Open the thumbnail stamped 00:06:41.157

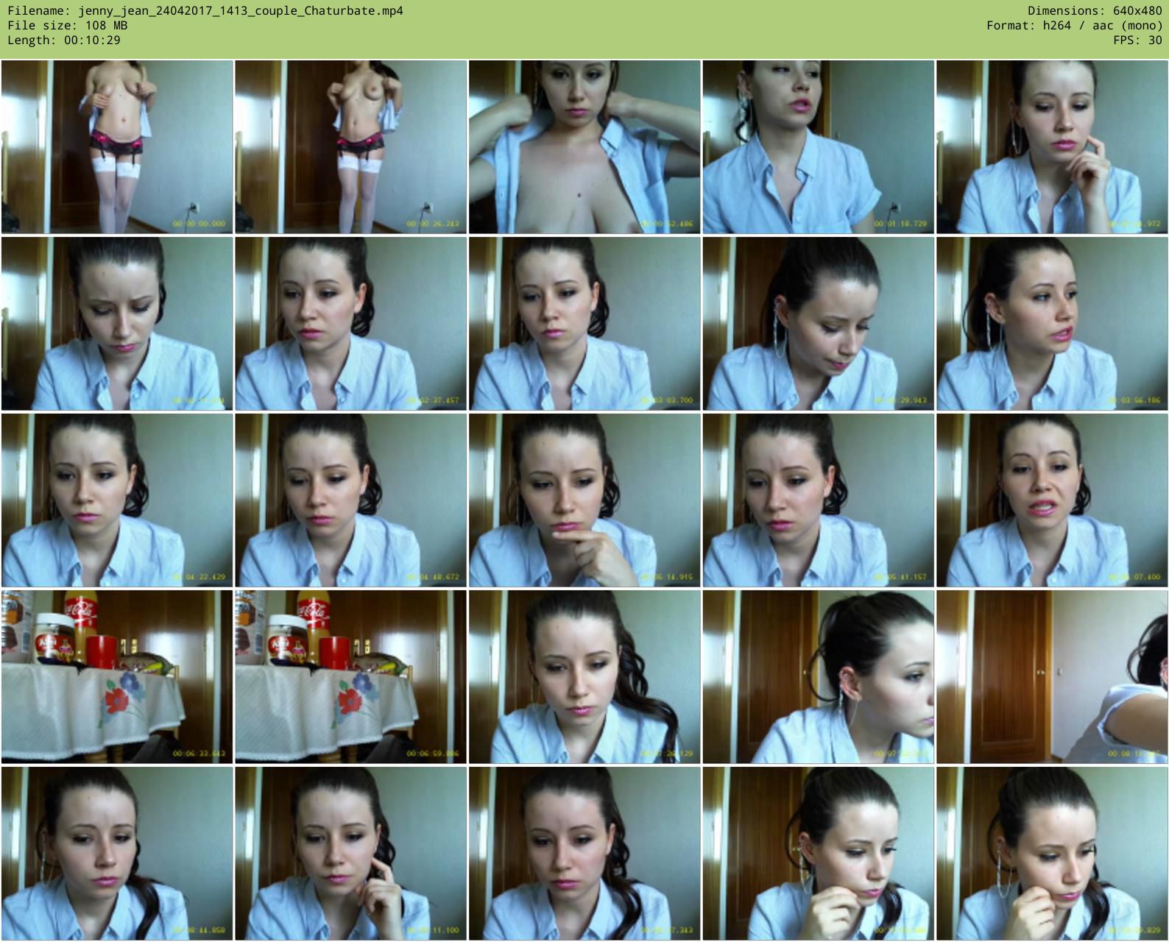[x=818, y=500]
